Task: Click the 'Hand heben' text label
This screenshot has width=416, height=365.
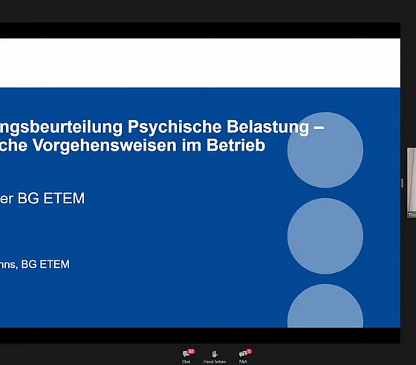Action: click(215, 361)
